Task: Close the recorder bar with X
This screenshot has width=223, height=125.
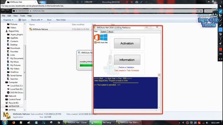Action: click(146, 2)
